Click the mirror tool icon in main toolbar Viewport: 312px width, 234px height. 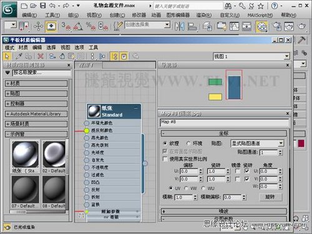[x=179, y=26]
